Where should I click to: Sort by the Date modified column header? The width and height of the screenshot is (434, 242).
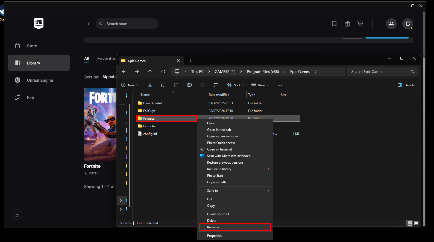[227, 95]
